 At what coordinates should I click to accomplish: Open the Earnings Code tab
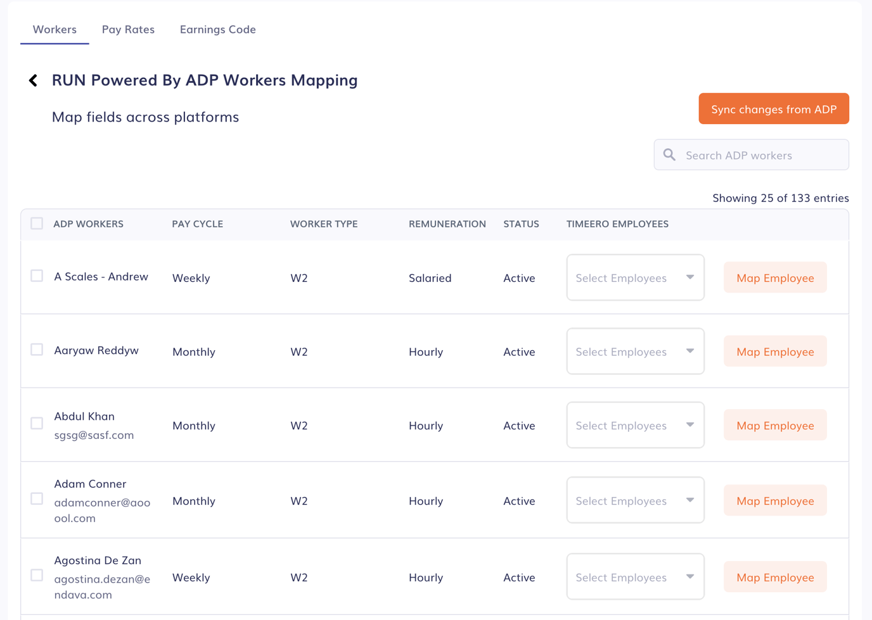pos(217,30)
